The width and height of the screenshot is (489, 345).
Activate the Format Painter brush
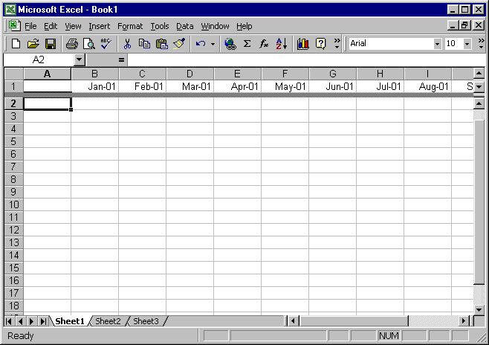179,44
